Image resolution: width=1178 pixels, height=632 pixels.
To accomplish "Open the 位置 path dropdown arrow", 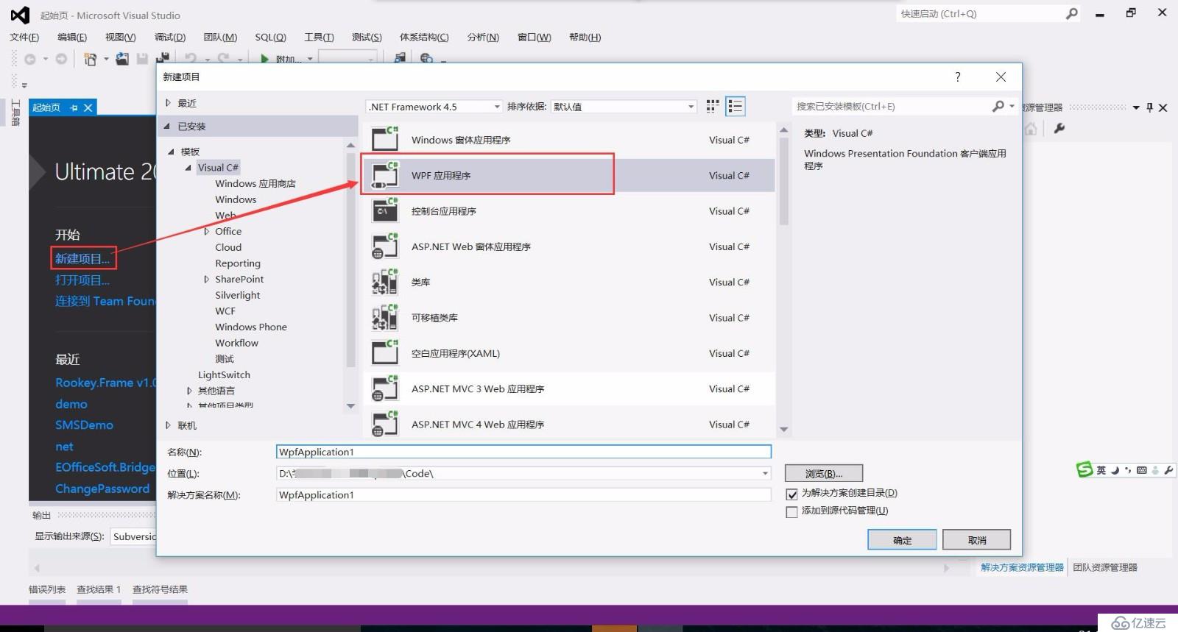I will click(765, 474).
